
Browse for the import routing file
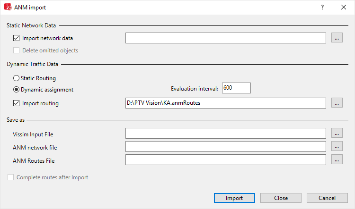click(337, 103)
